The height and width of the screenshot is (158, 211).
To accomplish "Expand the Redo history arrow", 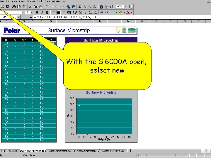I will click(63, 7).
